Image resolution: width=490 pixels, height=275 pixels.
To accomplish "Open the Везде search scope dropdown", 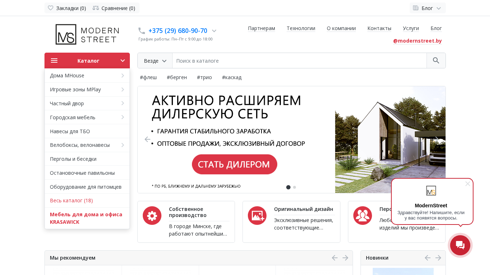I will point(155,61).
